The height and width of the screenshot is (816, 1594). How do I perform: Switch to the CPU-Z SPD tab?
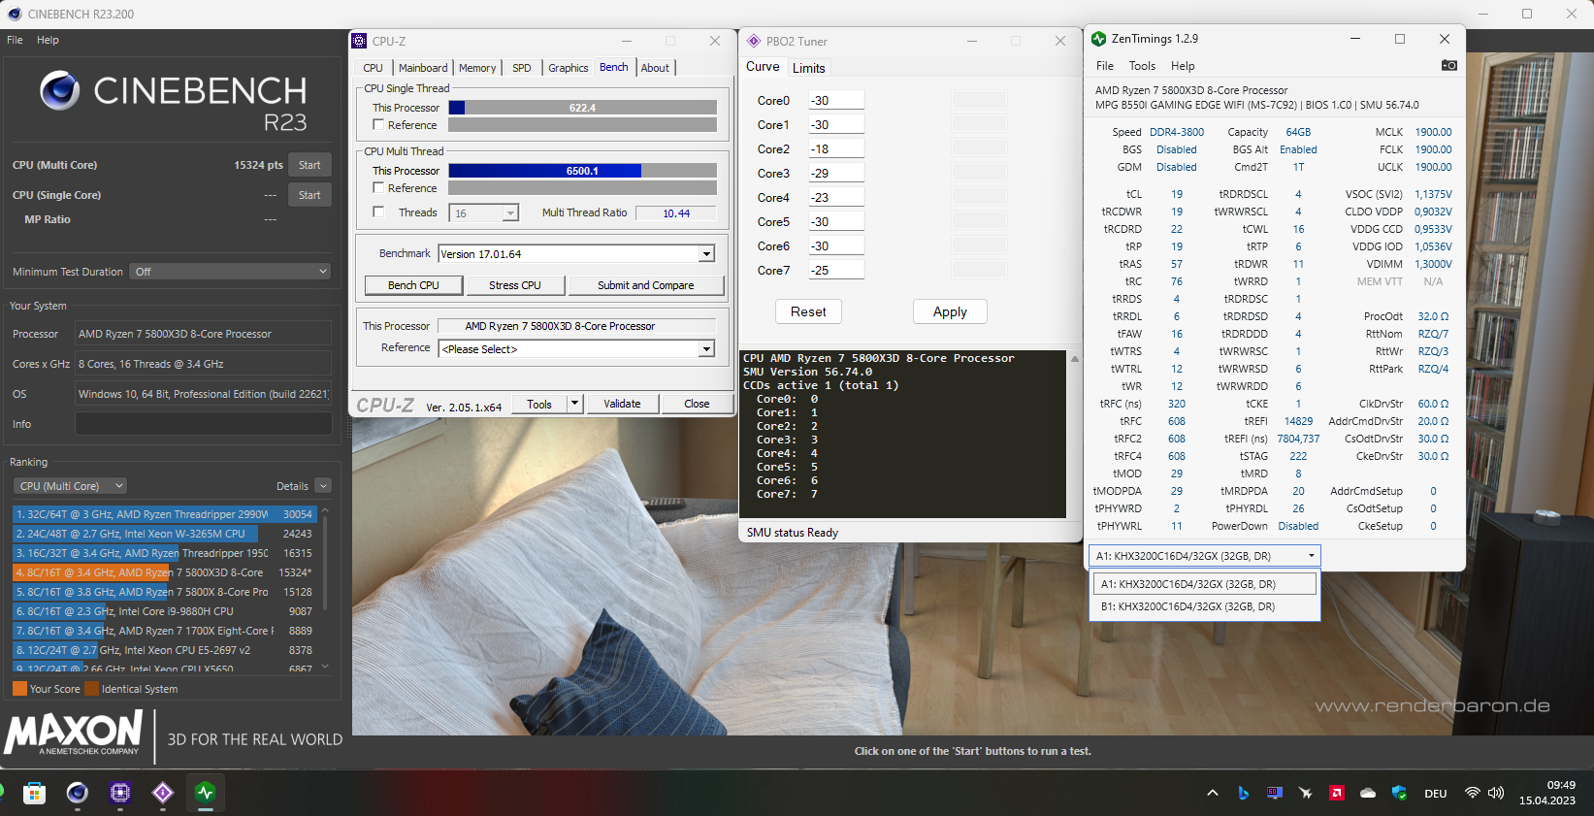pos(522,68)
